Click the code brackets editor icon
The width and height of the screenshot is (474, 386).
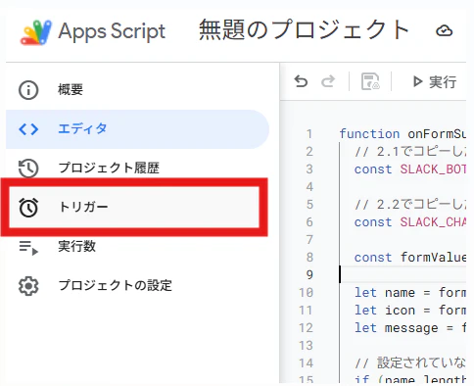click(28, 129)
